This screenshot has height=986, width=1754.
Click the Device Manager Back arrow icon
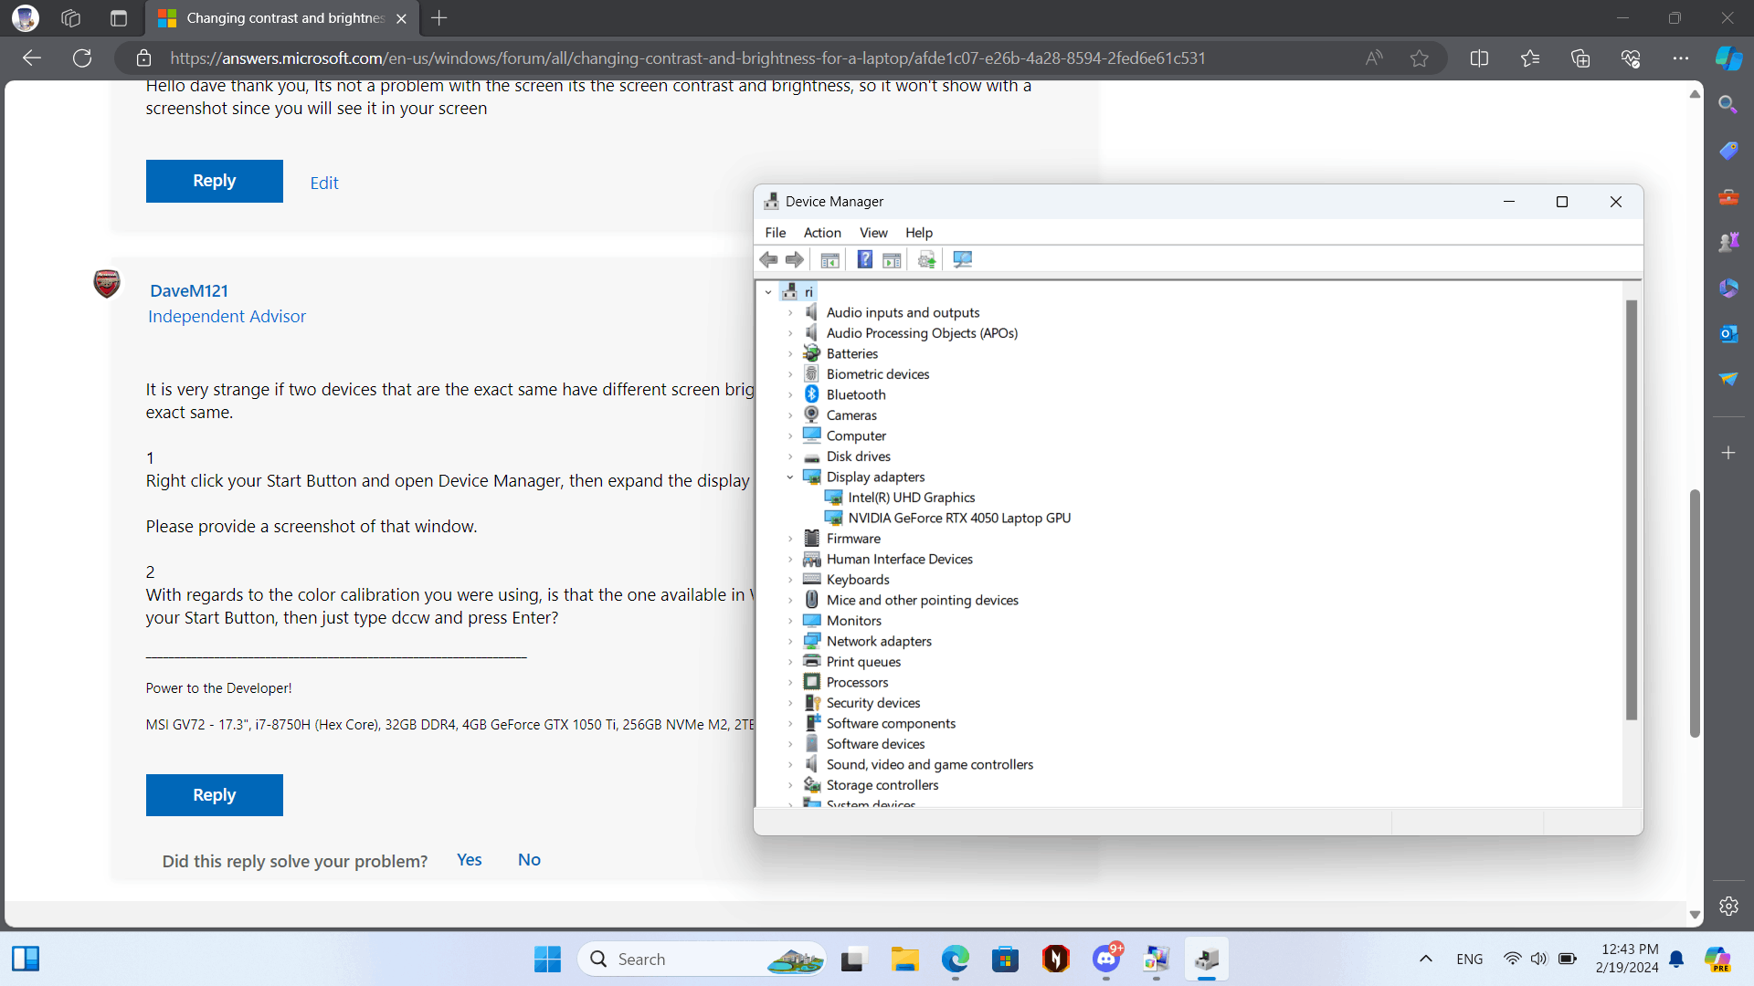(768, 260)
